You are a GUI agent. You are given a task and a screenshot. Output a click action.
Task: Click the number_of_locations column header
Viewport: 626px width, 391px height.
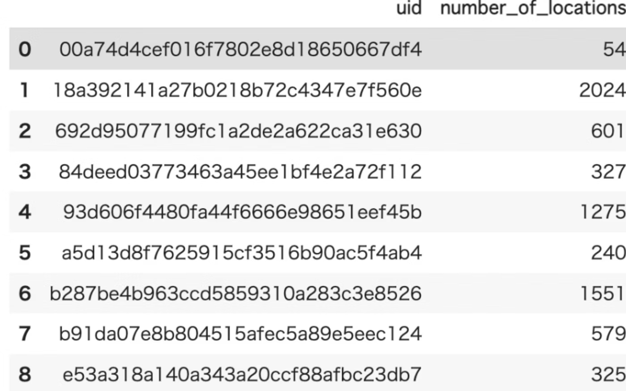533,8
